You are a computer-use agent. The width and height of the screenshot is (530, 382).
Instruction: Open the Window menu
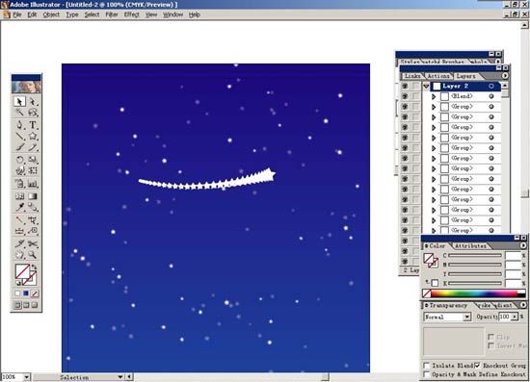172,14
